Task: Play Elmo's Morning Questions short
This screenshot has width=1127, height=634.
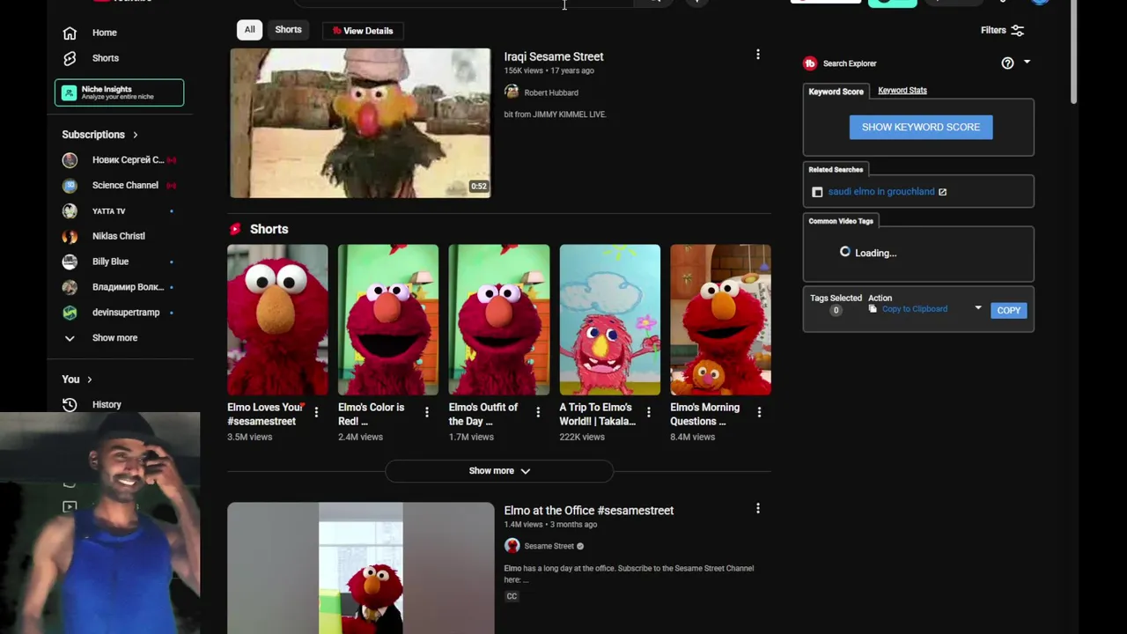Action: [720, 320]
